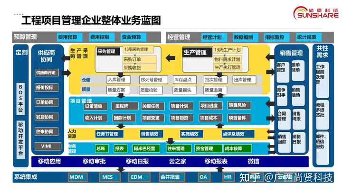
Task: Select the 合同管理 tile
Action: coord(284,119)
